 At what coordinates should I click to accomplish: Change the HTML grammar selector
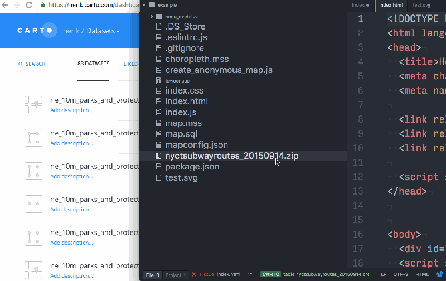tap(422, 274)
